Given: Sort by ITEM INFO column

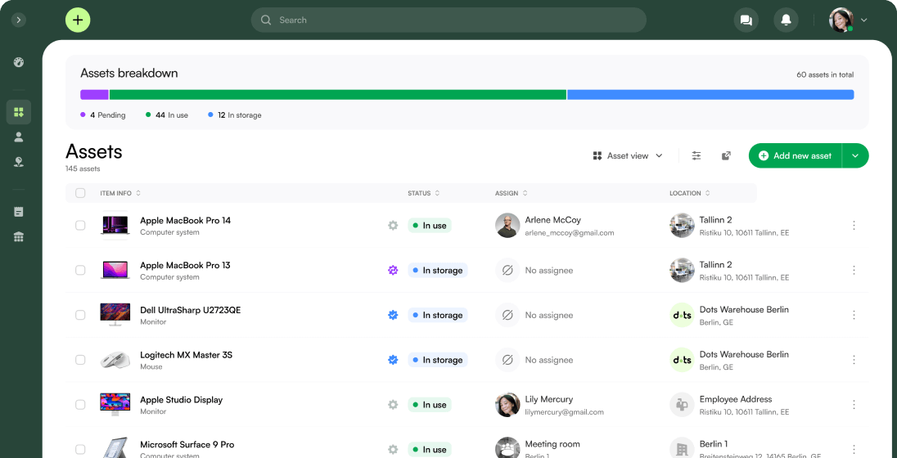Looking at the screenshot, I should click(120, 193).
